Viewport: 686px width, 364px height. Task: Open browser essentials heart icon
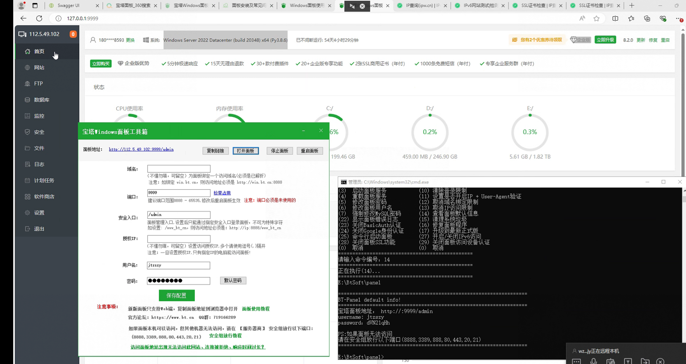tap(663, 18)
